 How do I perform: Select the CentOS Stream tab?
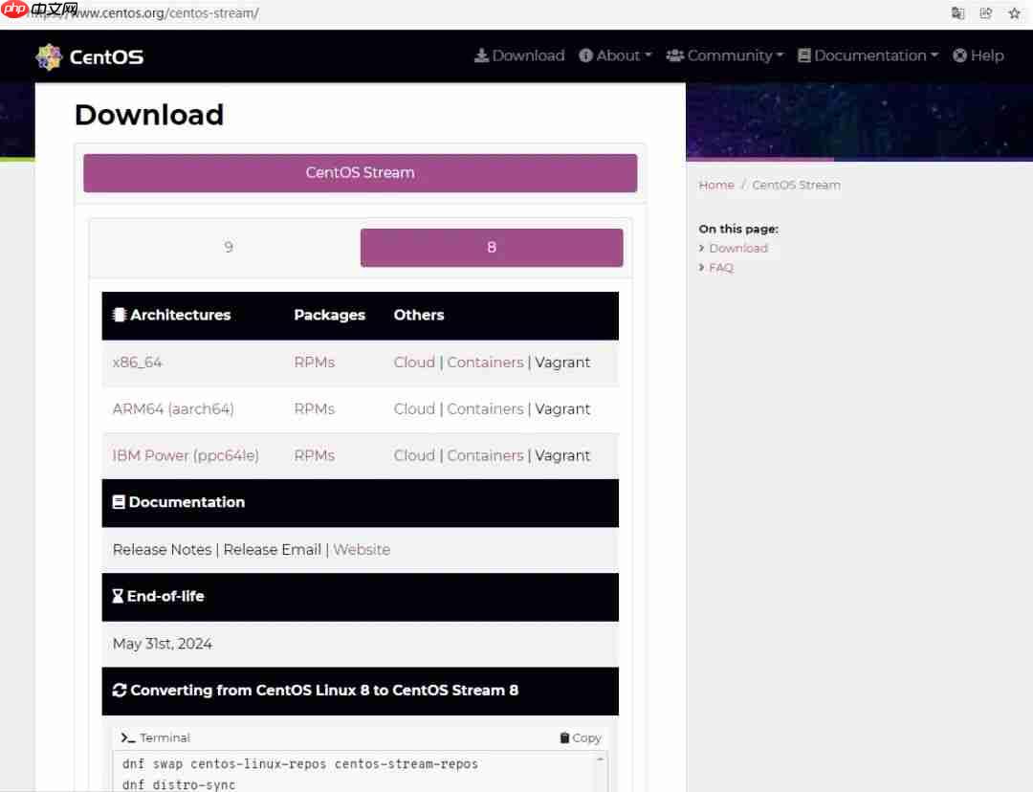(x=360, y=173)
